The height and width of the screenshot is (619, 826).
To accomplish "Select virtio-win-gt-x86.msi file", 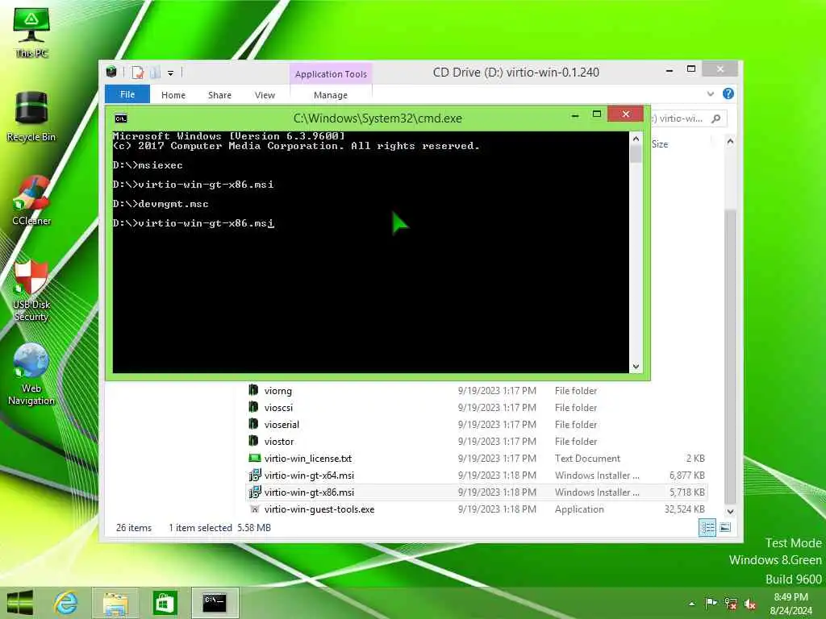I will pos(476,492).
